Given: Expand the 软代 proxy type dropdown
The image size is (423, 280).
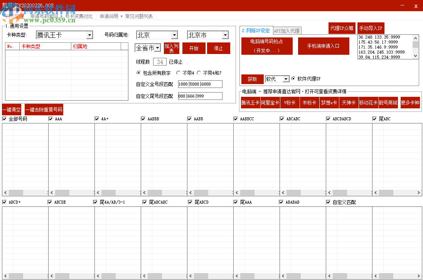Looking at the screenshot, I should pos(286,79).
